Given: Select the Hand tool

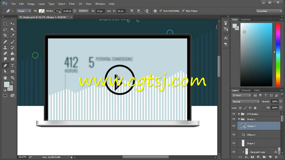Looking at the screenshot, I should [5, 78].
